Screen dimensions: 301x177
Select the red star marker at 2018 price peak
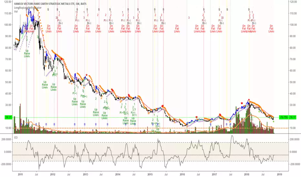coord(249,100)
